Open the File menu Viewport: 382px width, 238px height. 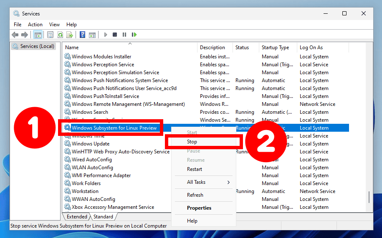(18, 25)
